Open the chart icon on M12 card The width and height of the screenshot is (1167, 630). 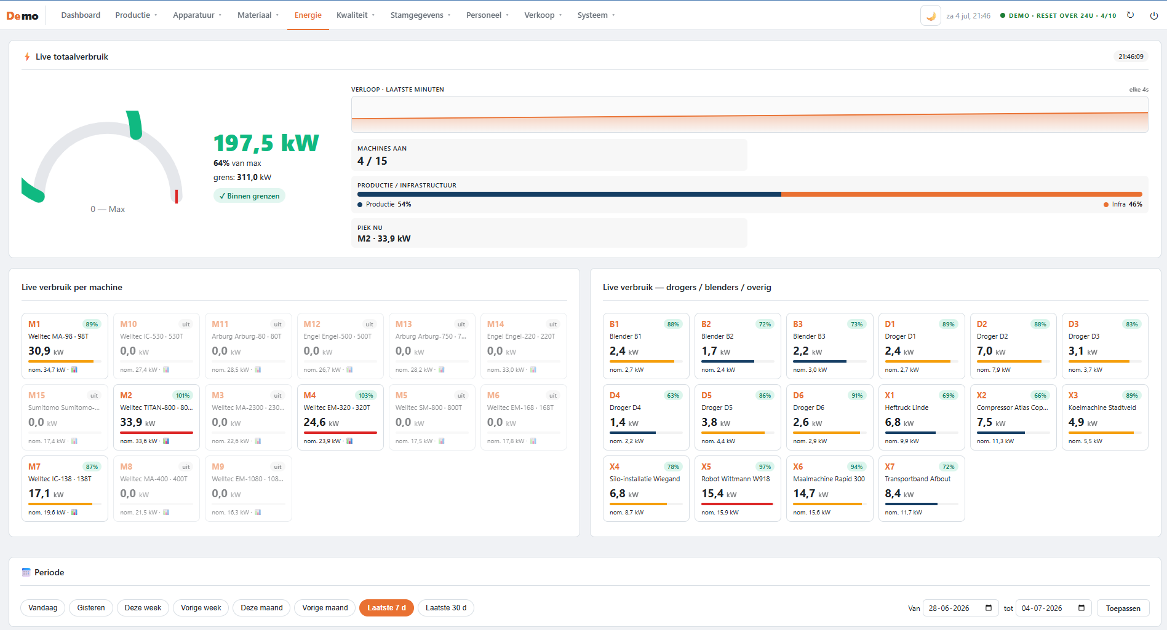[x=349, y=370]
